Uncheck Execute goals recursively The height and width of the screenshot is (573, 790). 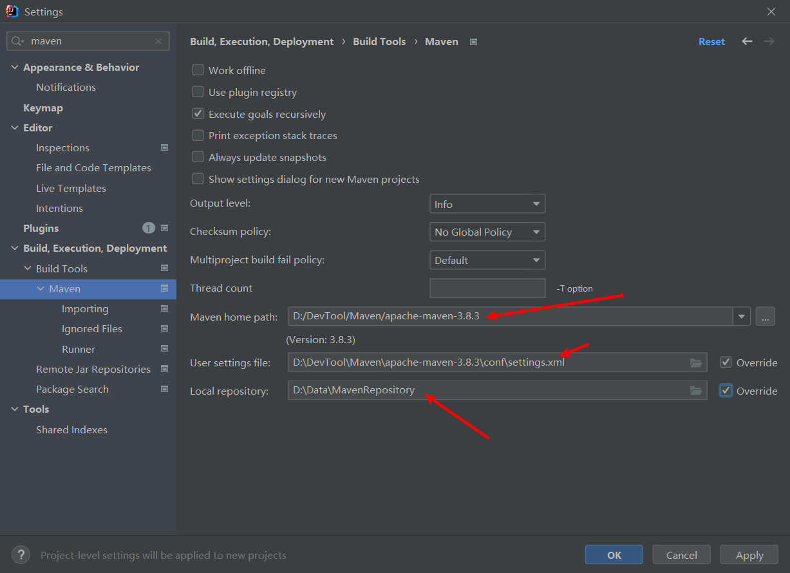[198, 114]
